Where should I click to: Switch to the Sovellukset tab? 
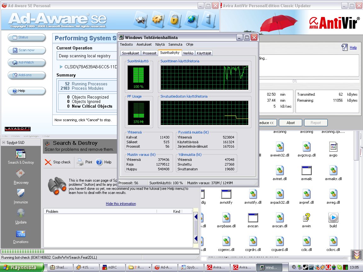point(130,53)
